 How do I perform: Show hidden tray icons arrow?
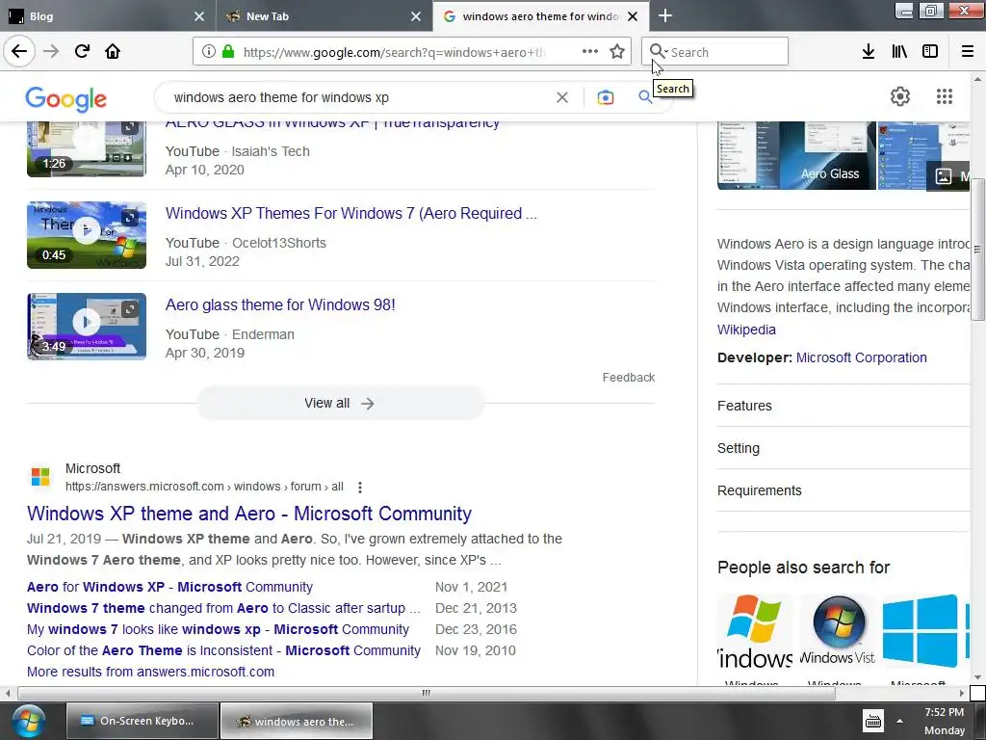pos(900,721)
